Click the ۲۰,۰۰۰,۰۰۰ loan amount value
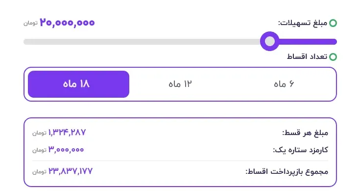This screenshot has height=191, width=359. (x=67, y=23)
